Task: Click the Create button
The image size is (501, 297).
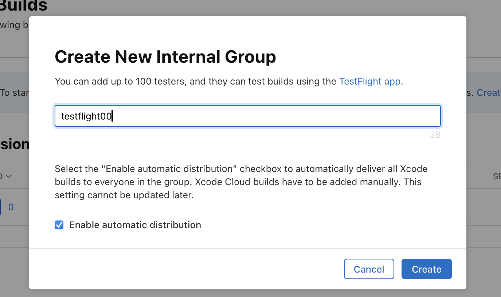Action: click(x=426, y=269)
